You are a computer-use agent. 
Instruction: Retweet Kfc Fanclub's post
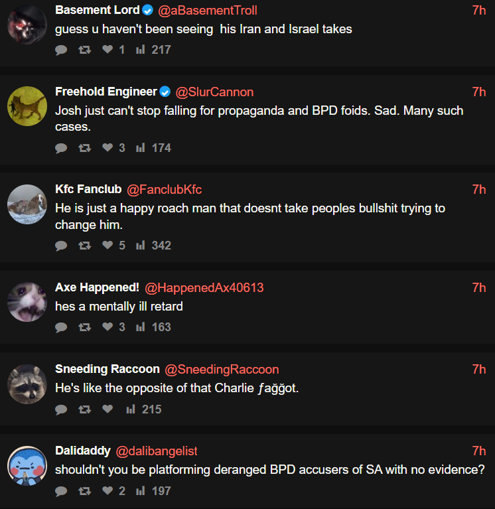[x=84, y=246]
